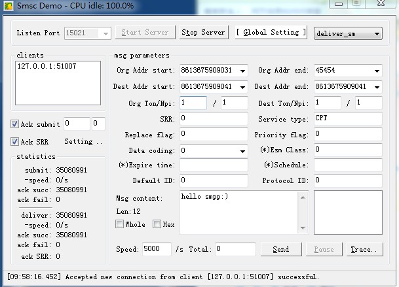Image resolution: width=399 pixels, height=287 pixels.
Task: Focus the Service type field containing CPT
Action: click(x=348, y=118)
